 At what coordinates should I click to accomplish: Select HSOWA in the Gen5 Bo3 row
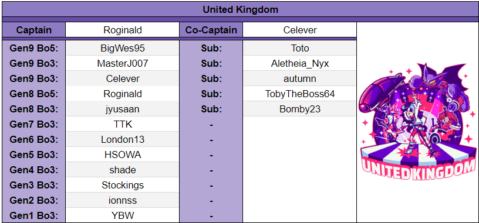(123, 155)
